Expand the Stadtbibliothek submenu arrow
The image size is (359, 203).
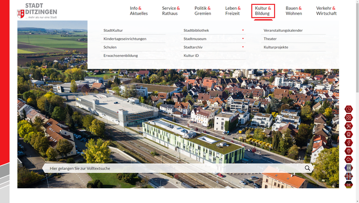(x=243, y=30)
